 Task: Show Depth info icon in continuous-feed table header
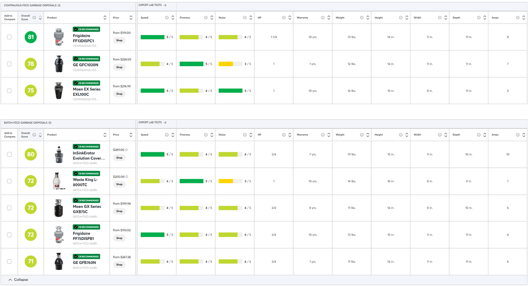(478, 18)
